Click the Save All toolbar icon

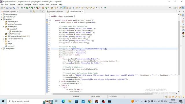tap(10, 8)
